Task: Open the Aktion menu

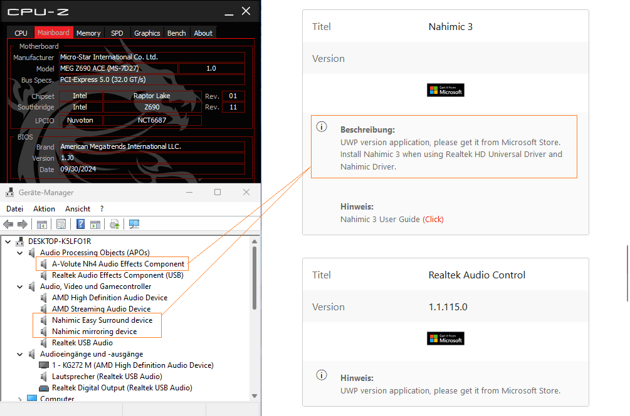Action: tap(45, 209)
